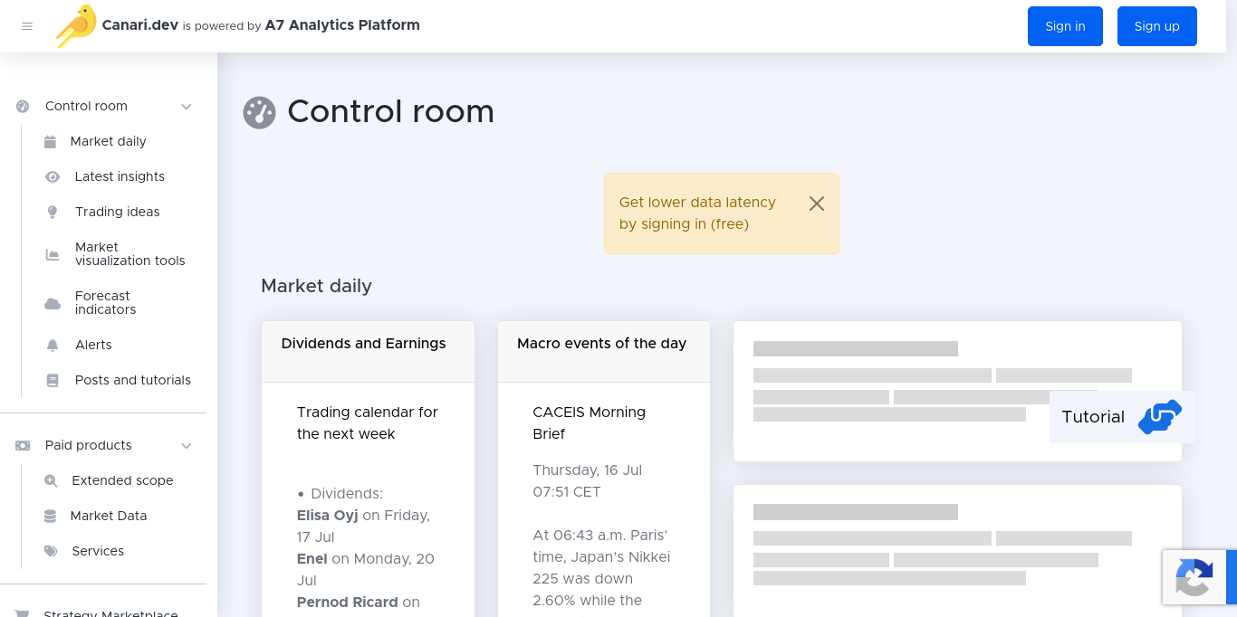Click the Posts and tutorials book icon
Image resolution: width=1237 pixels, height=617 pixels.
click(53, 381)
